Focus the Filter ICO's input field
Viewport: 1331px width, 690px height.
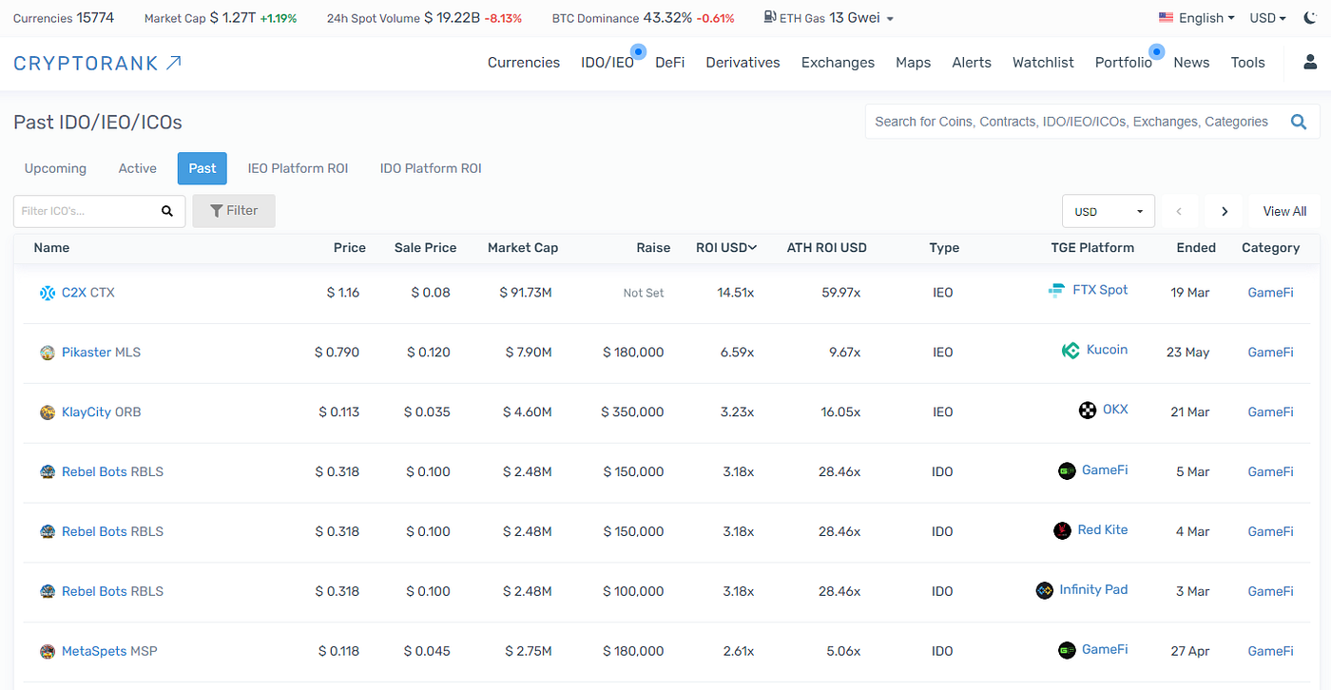click(87, 211)
